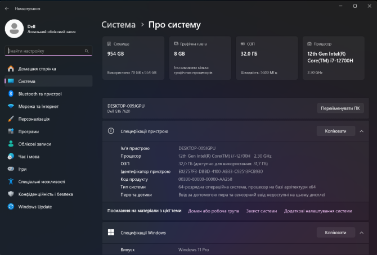Open Windows Update settings
Viewport: 377px width, 255px height.
[48, 207]
